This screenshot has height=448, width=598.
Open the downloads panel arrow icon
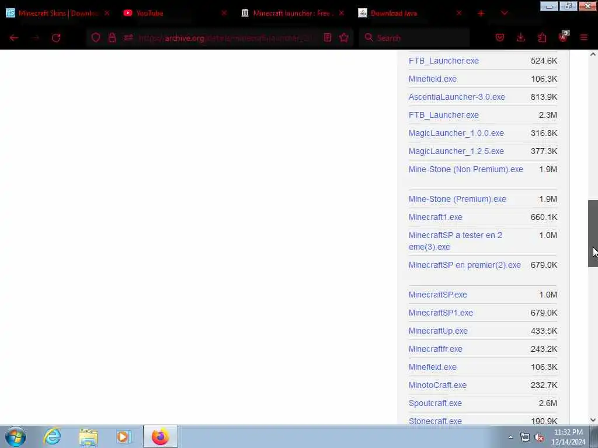pyautogui.click(x=520, y=37)
